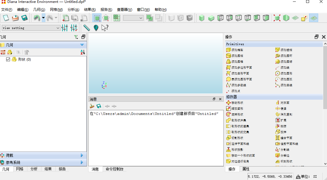Viewport: 327px width, 180px height.
Task: Click the add shape set icon in geometry panel
Action: tap(10, 52)
